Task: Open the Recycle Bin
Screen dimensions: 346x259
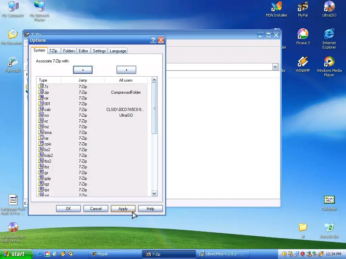Action: tap(329, 230)
